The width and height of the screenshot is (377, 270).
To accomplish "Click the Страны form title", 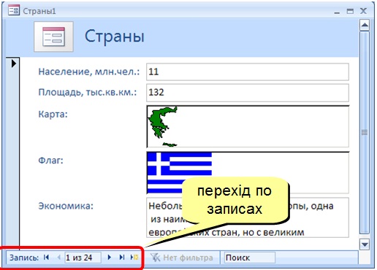I will (115, 36).
